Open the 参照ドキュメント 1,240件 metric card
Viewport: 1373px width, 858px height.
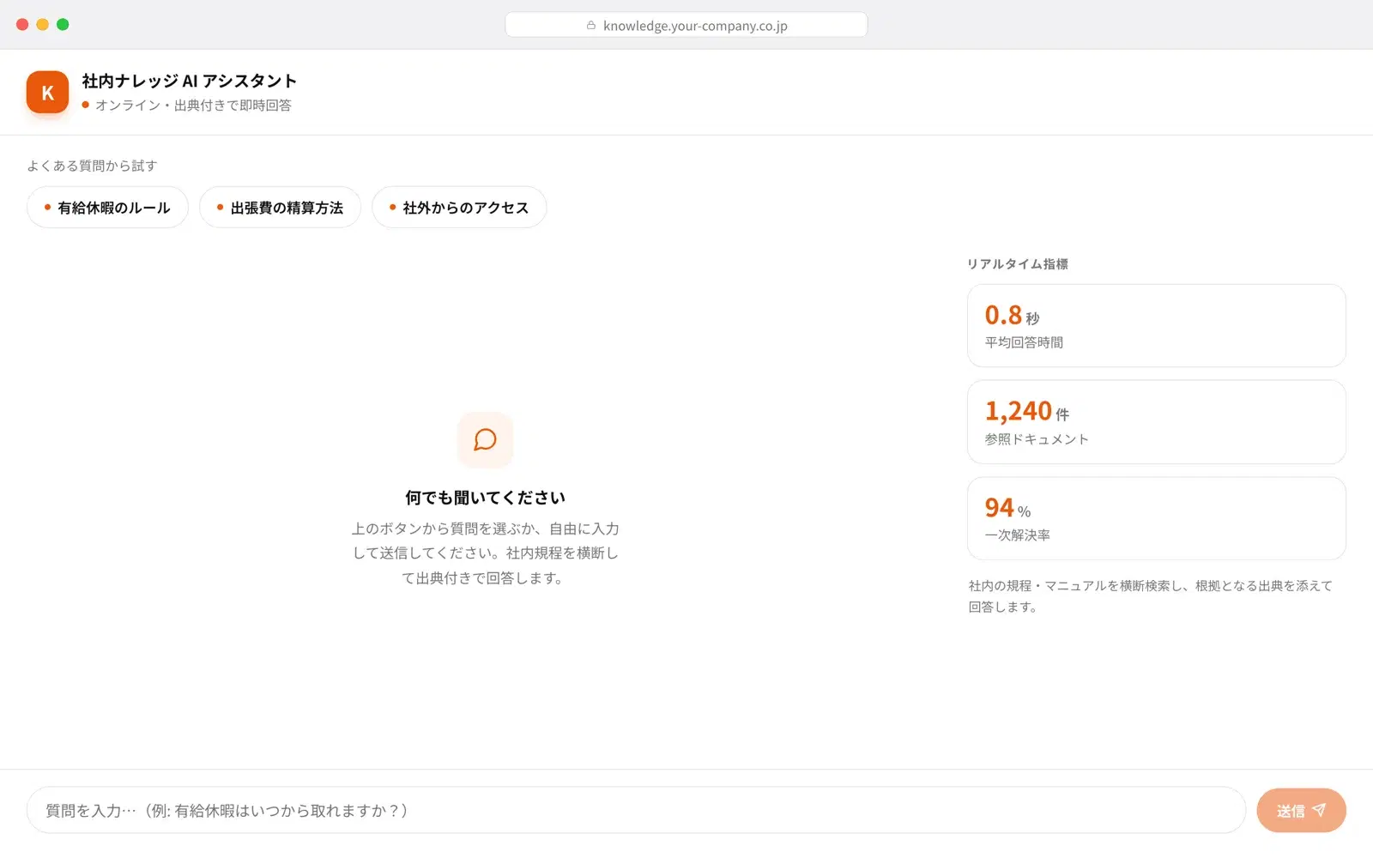[x=1156, y=422]
